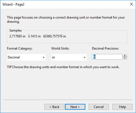
Task: Click the World Units label
Action: click(x=60, y=48)
